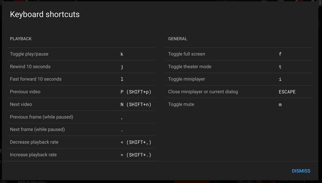This screenshot has height=183, width=322.
Task: Click the Next video shortcut label
Action: [21, 104]
